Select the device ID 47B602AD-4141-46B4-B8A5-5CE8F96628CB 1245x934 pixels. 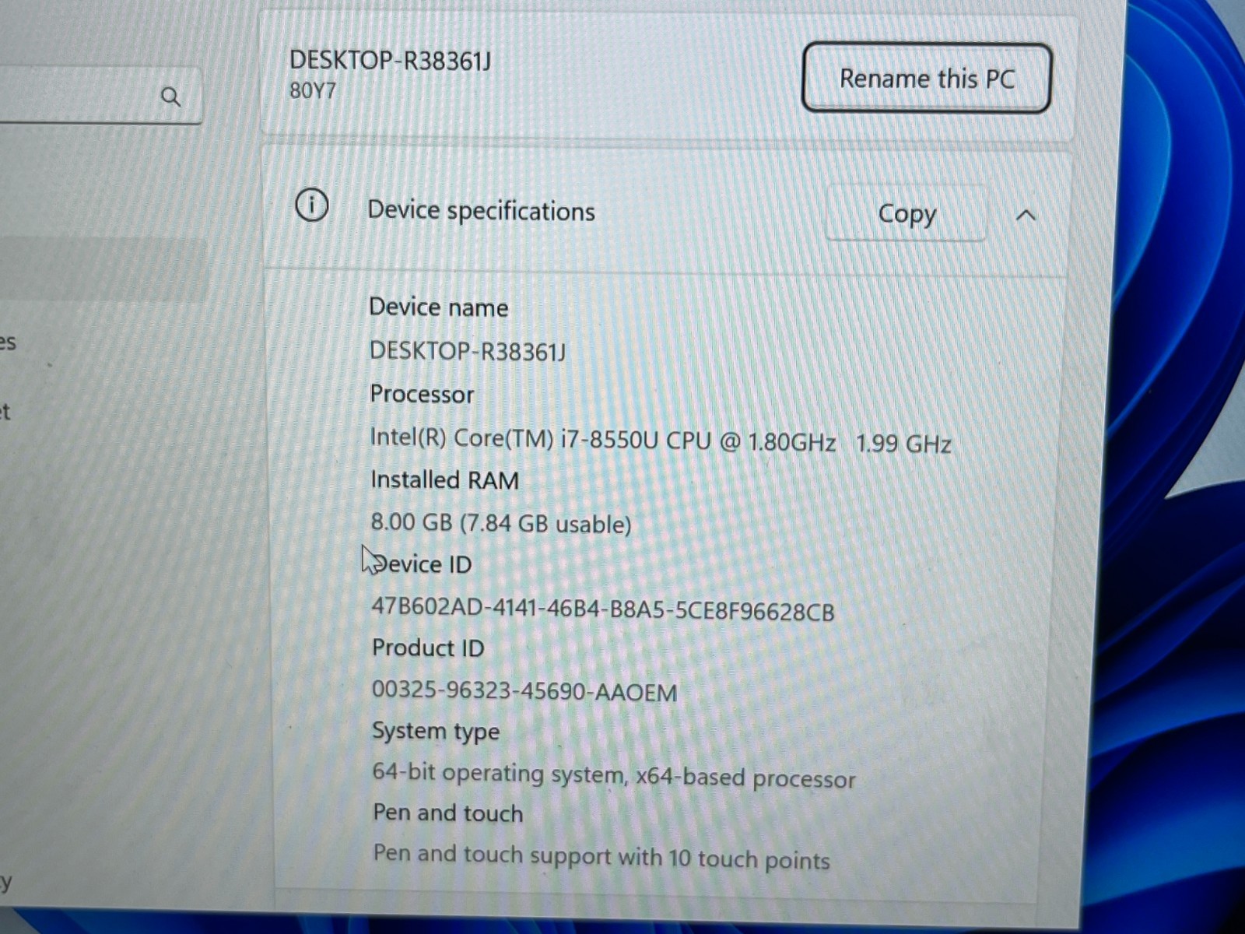point(603,609)
